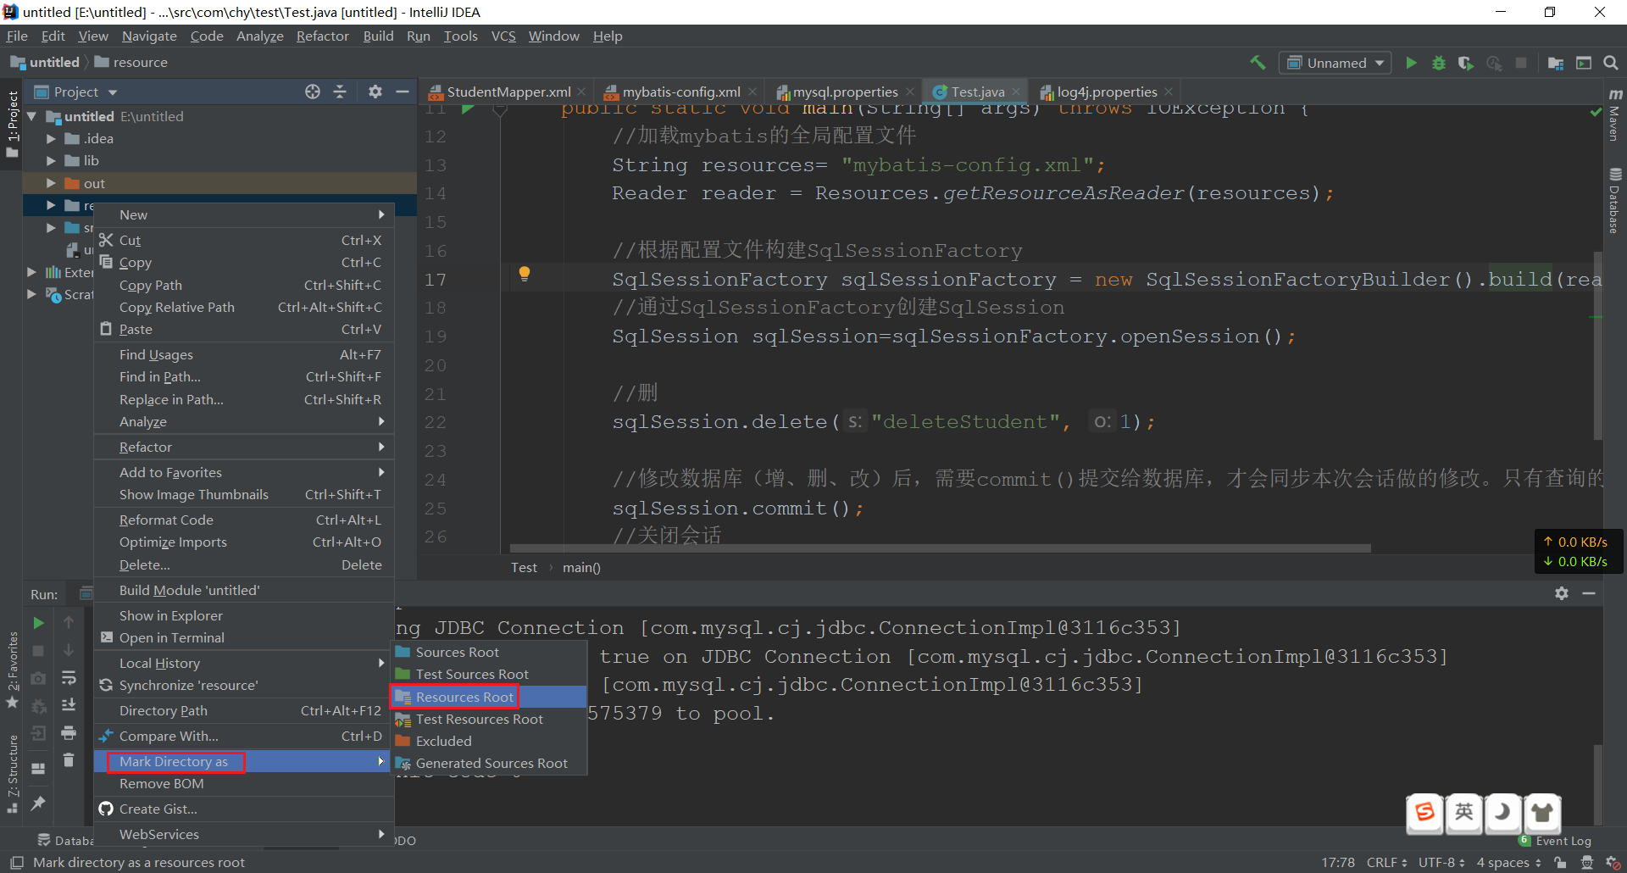Toggle the 2: Favorites side tool window

pyautogui.click(x=12, y=670)
